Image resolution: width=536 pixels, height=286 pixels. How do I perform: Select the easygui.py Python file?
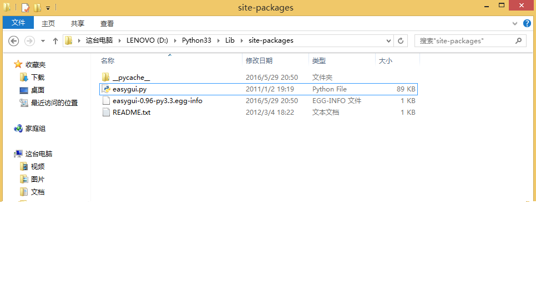point(129,89)
